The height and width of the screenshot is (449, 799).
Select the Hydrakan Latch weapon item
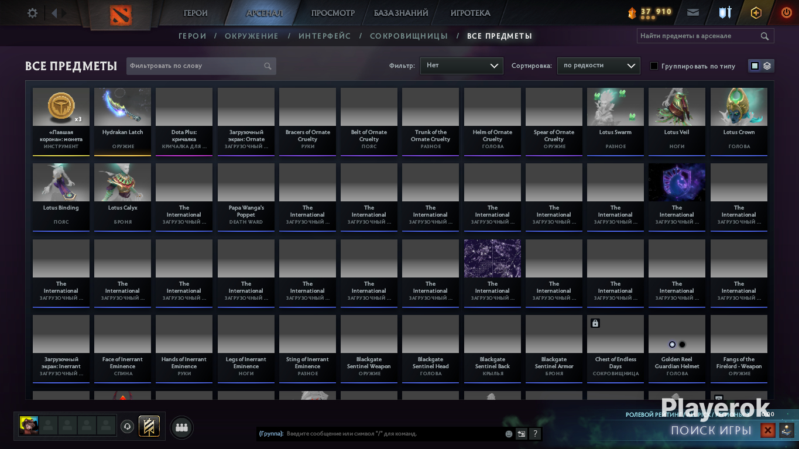(123, 122)
